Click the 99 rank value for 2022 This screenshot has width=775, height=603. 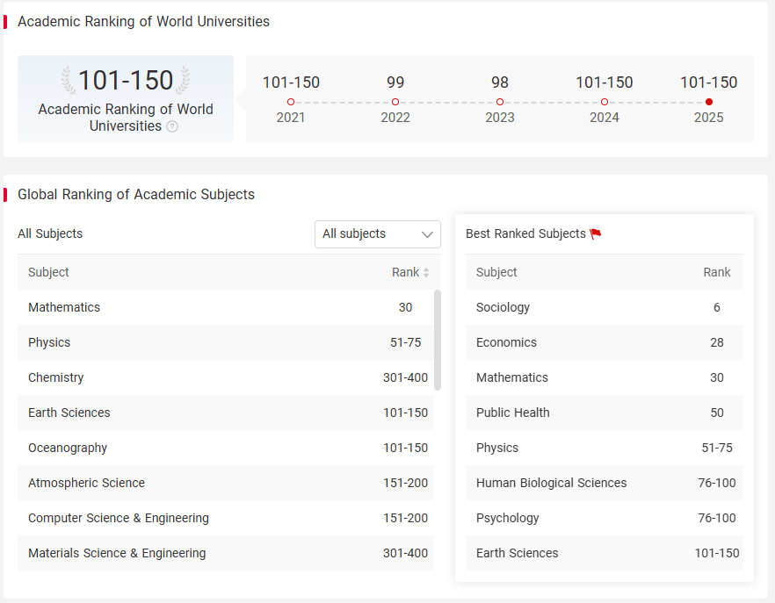tap(395, 82)
